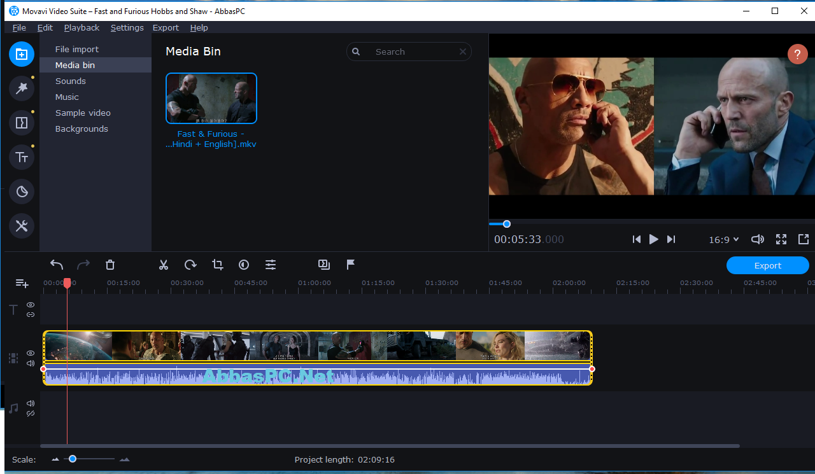The image size is (815, 474).
Task: Select Music category
Action: click(96, 97)
